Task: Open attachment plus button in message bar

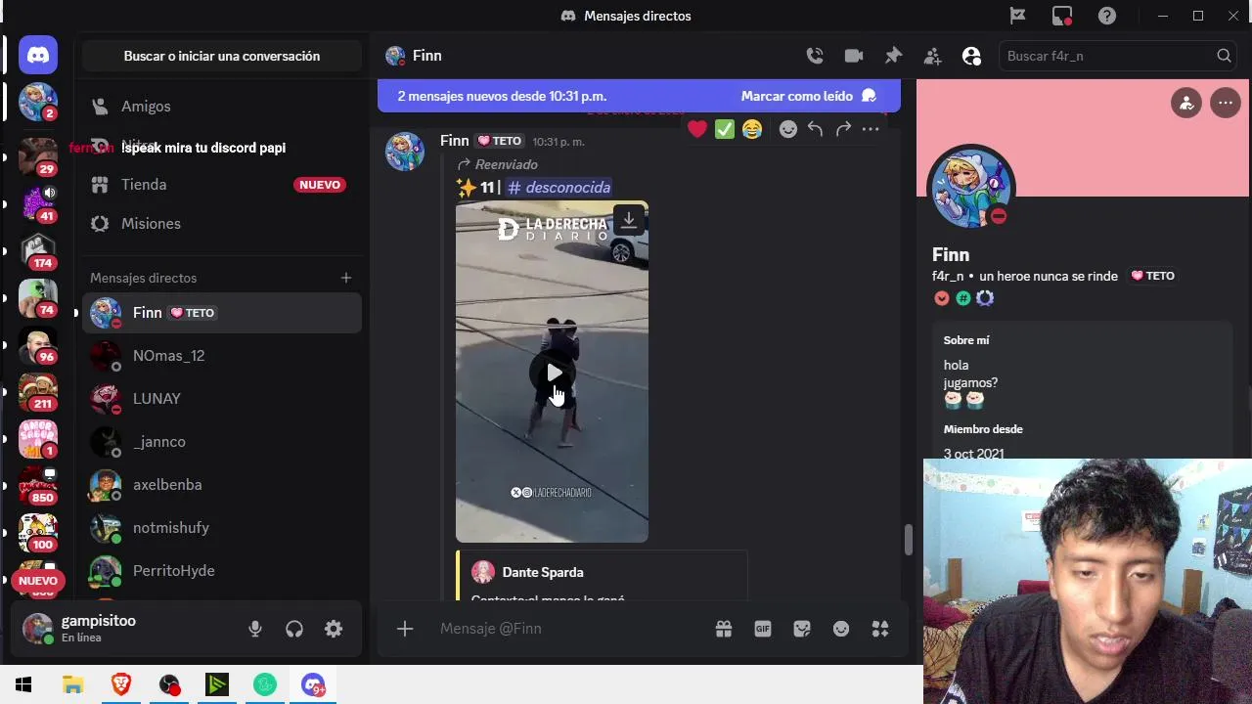Action: (x=405, y=629)
